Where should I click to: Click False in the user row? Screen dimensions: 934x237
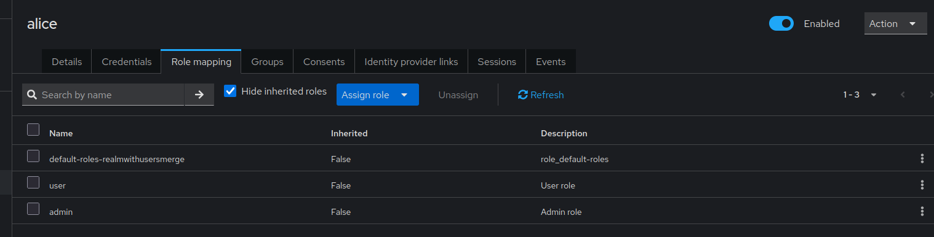(x=341, y=185)
